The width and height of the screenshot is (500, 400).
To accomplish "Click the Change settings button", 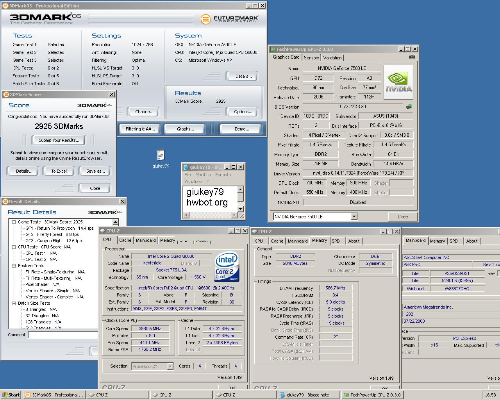I will pos(144,112).
